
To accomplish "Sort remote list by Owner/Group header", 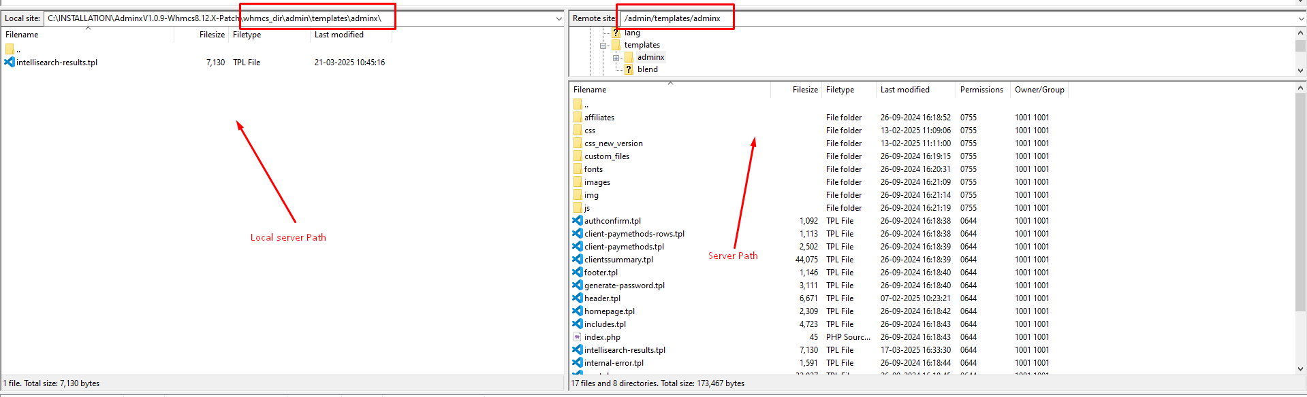I will coord(1039,90).
